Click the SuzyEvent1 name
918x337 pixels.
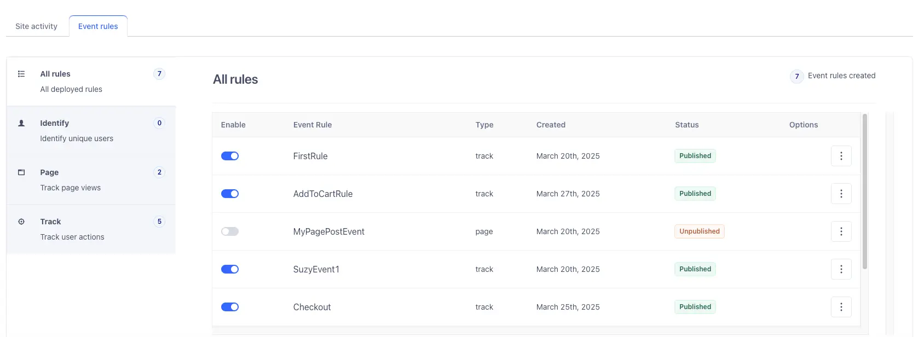click(316, 269)
